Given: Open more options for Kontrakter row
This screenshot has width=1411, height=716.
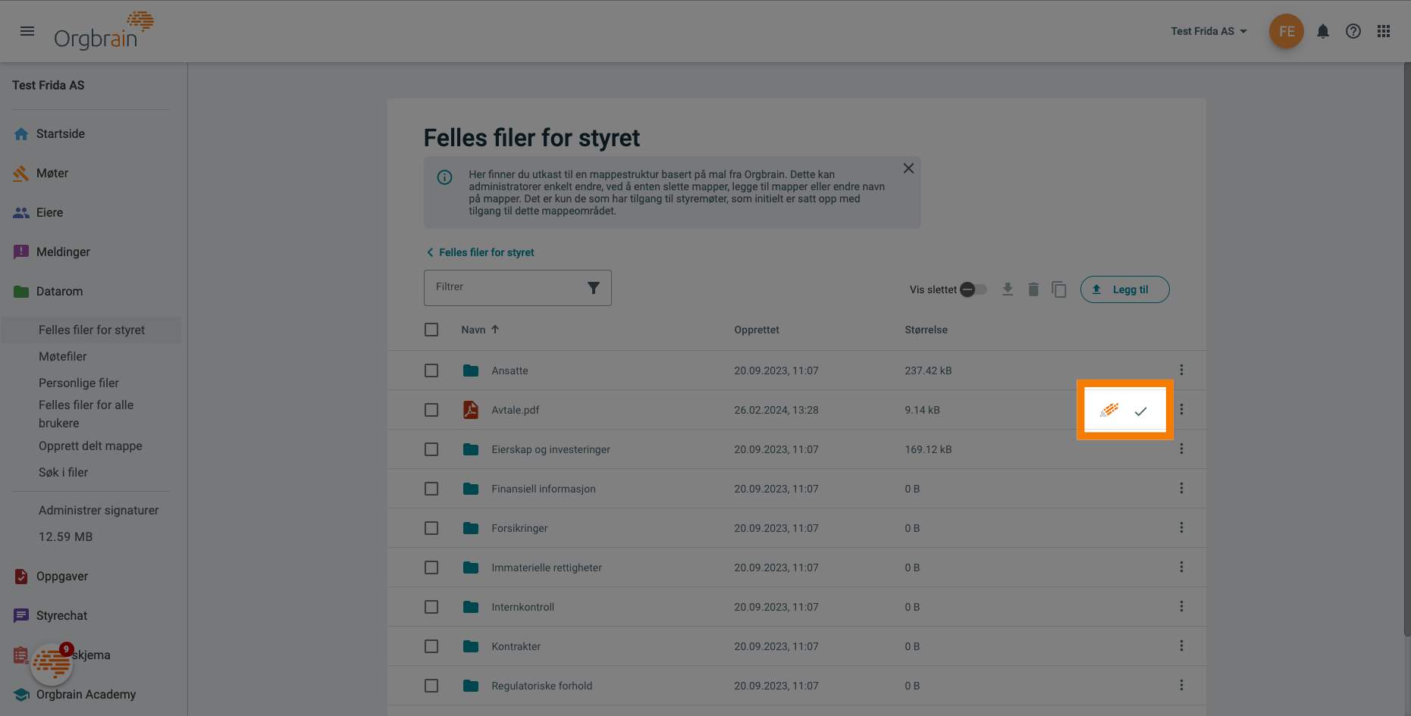Looking at the screenshot, I should [1181, 646].
